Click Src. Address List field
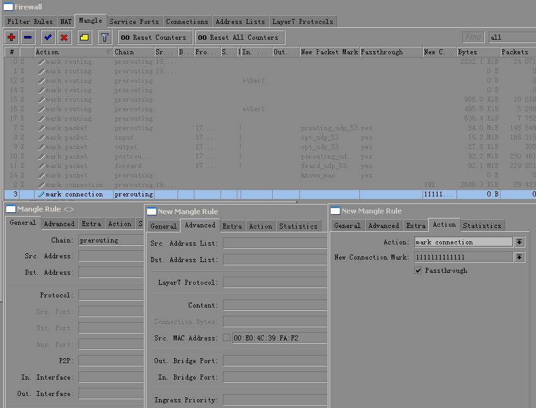The height and width of the screenshot is (408, 536). click(x=275, y=243)
